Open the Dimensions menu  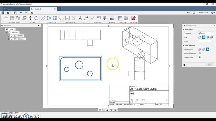point(70,22)
